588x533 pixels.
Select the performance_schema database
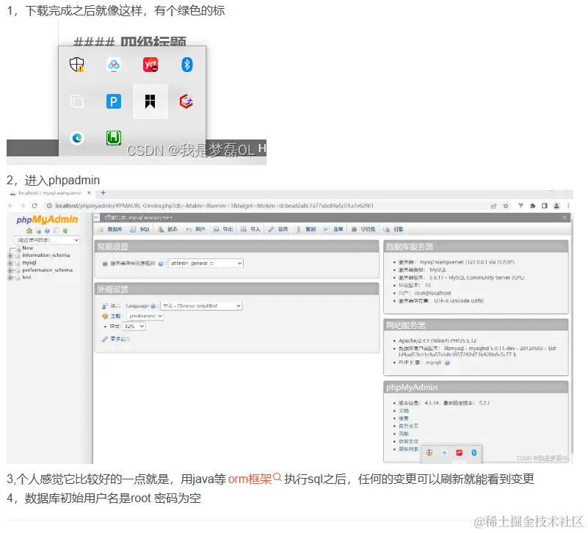pos(47,270)
